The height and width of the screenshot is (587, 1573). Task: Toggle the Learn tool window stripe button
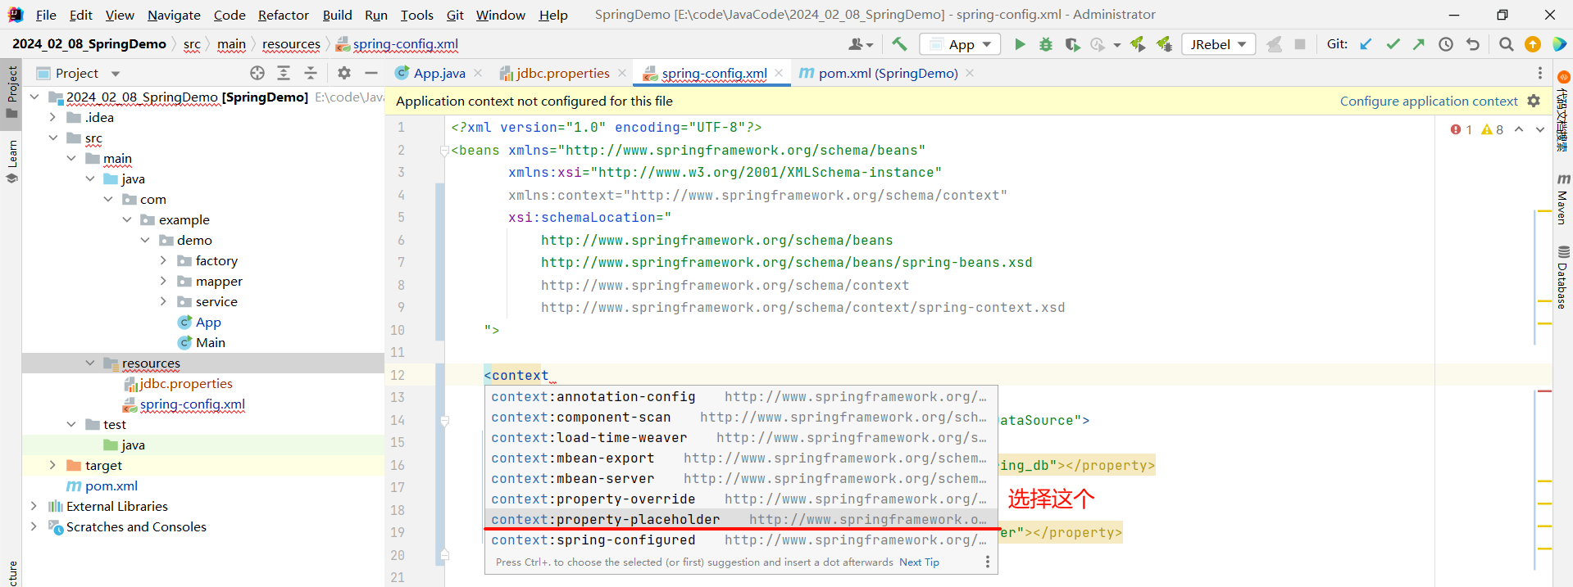(11, 160)
